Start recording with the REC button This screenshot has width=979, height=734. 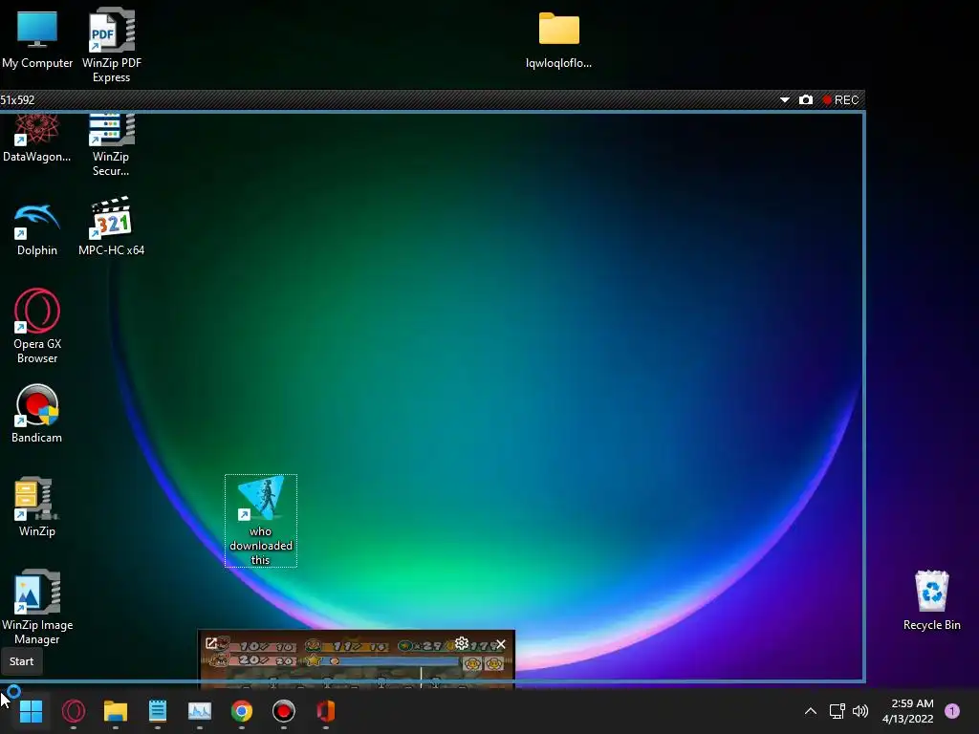point(840,99)
